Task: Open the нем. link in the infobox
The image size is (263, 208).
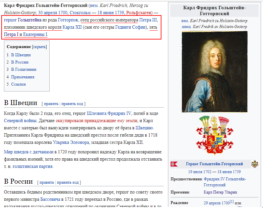Action: click(x=185, y=21)
